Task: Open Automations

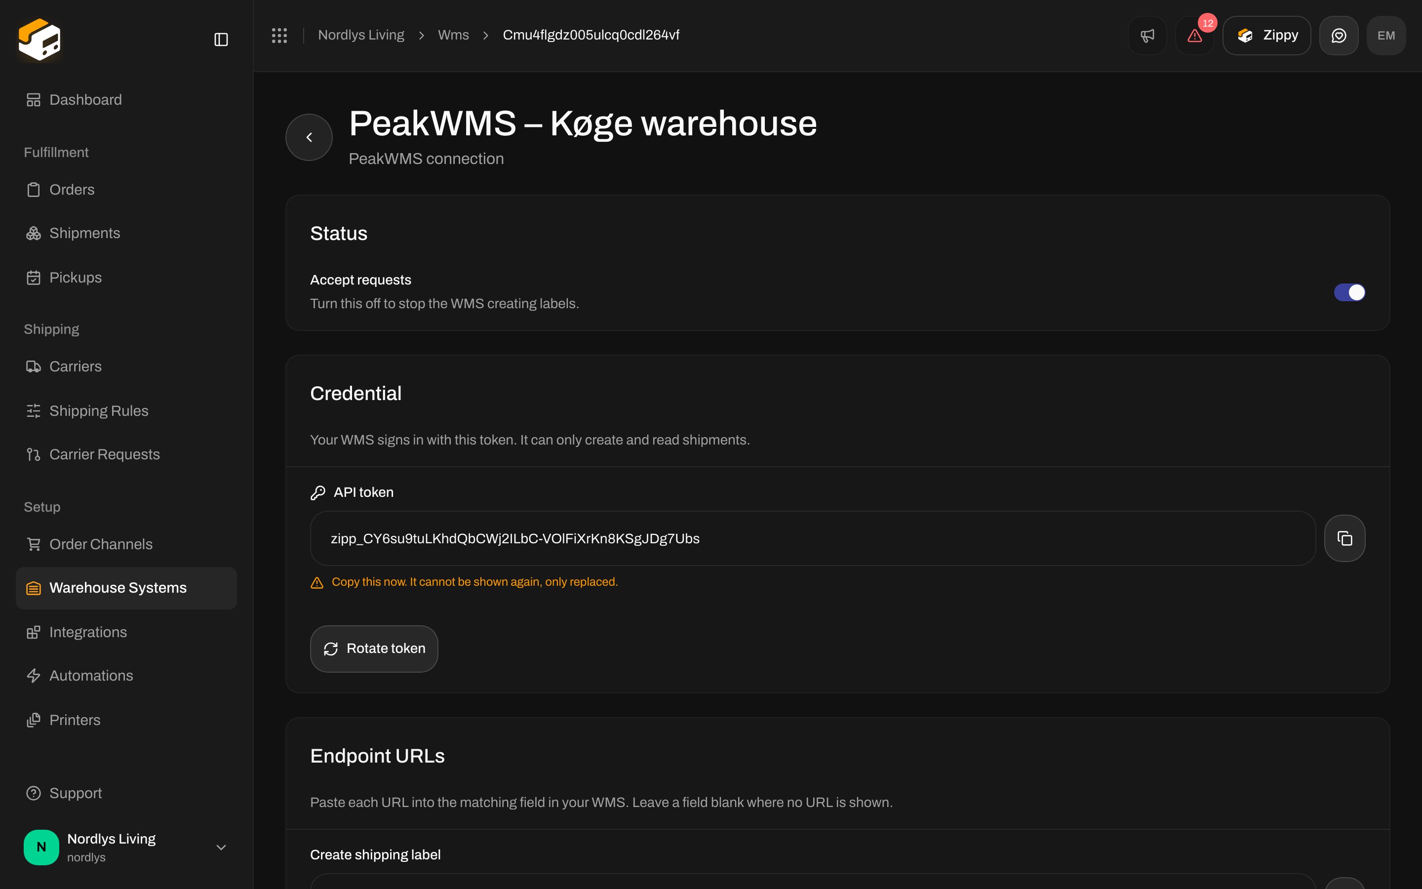Action: click(x=126, y=676)
